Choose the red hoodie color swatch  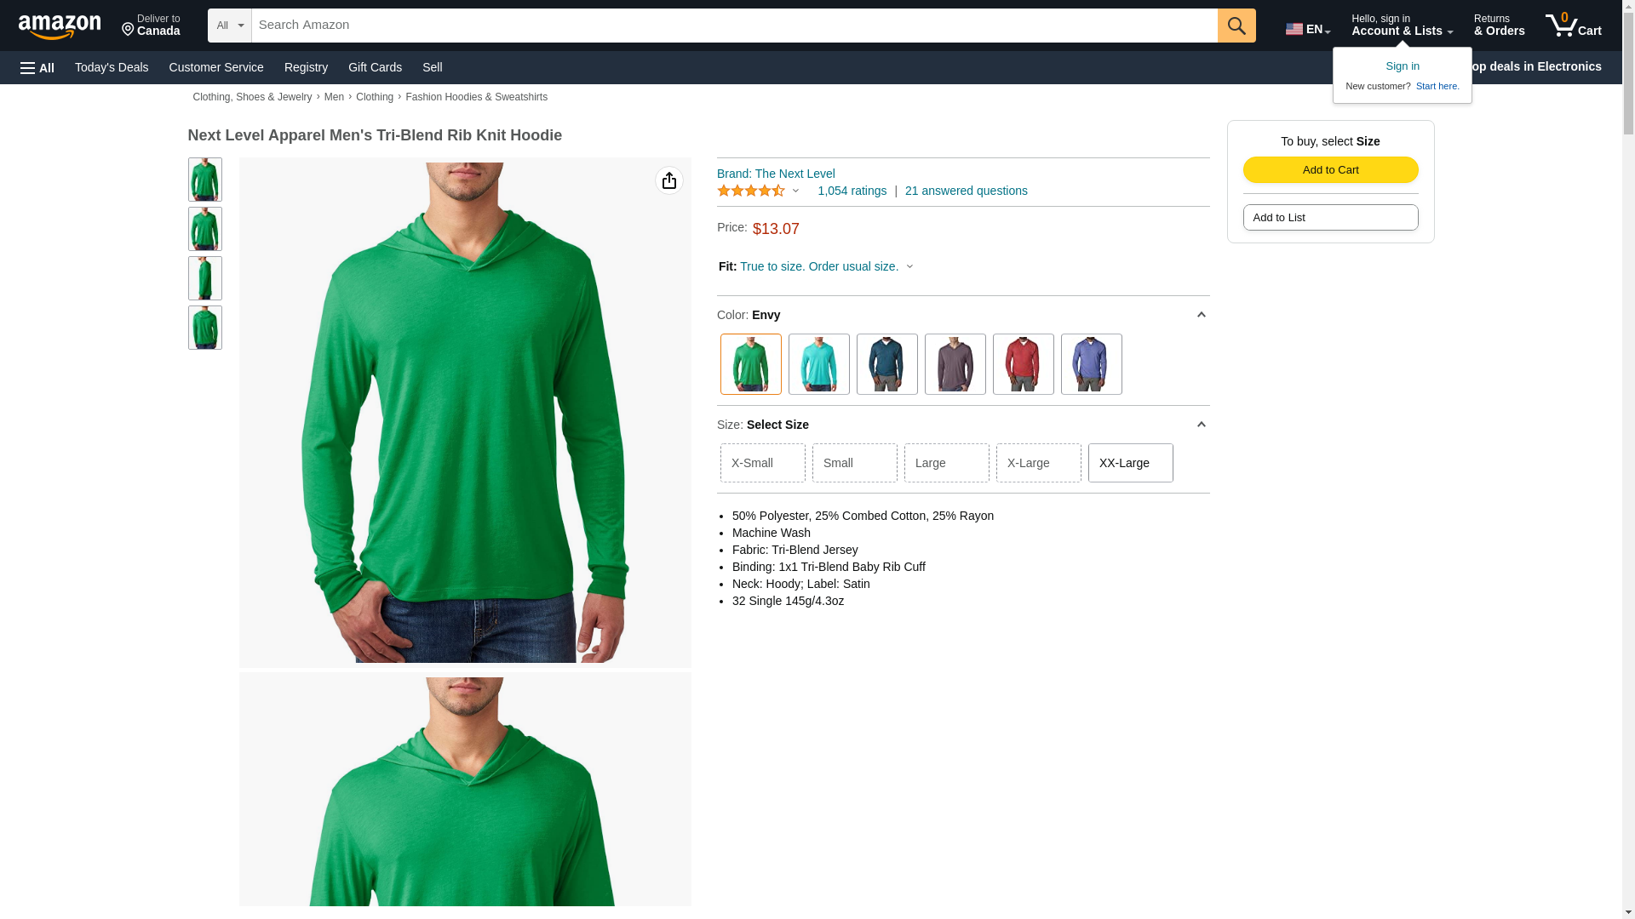1024,364
